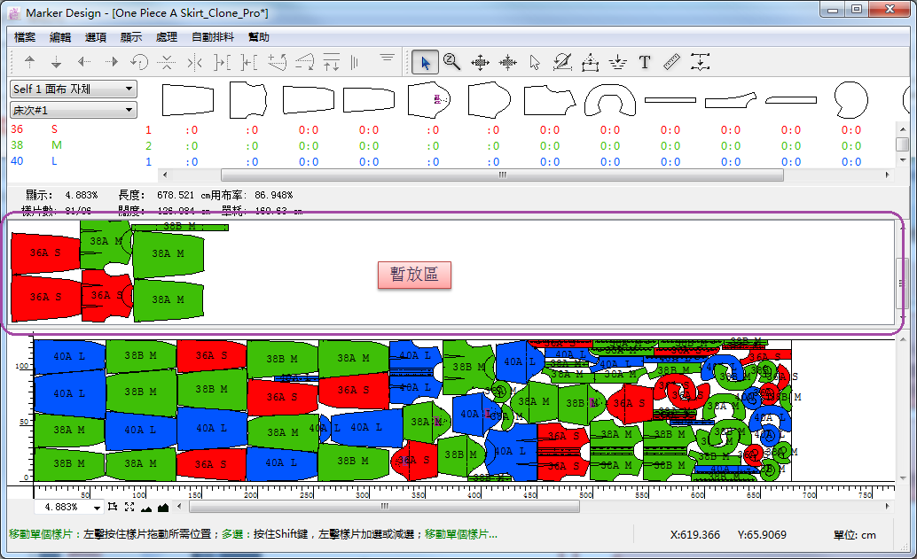Select the arrow pointer tool
Screen dimensions: 917x559
(425, 62)
